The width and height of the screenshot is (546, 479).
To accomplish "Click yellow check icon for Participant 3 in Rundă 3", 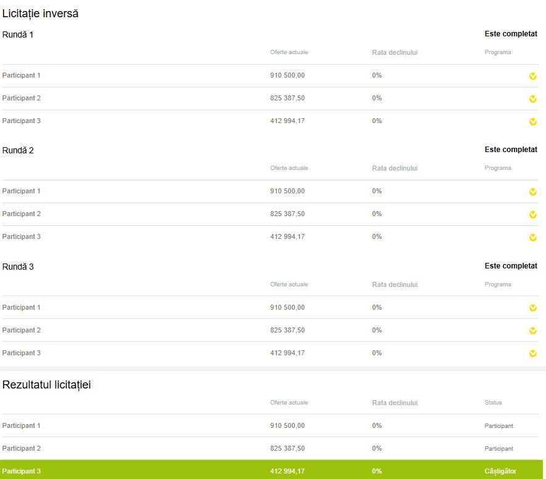I will (532, 354).
